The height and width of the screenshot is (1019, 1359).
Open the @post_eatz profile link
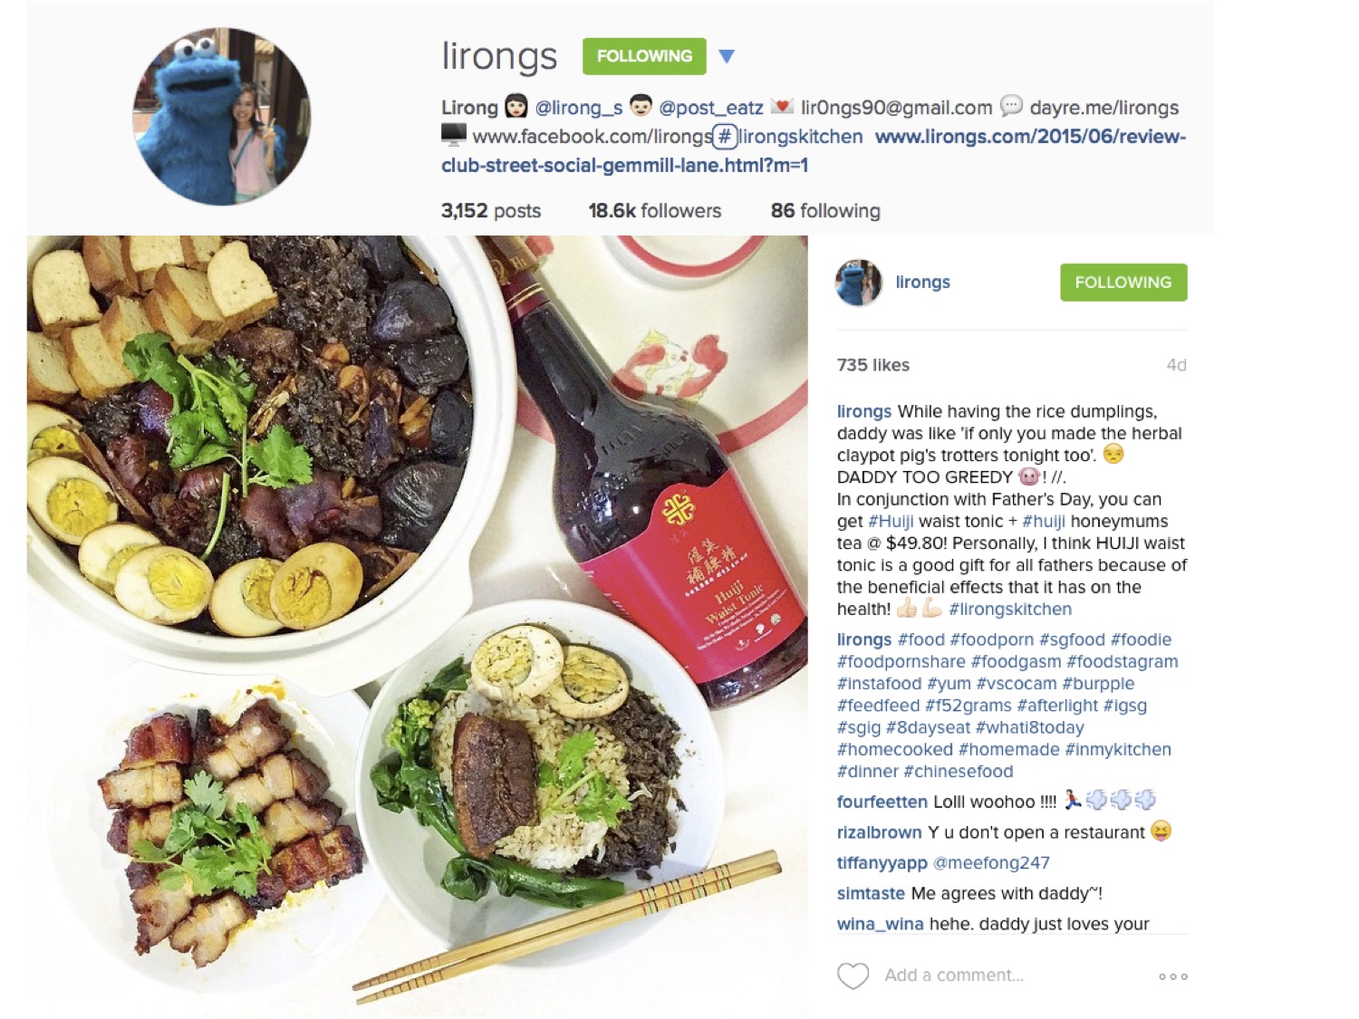point(711,108)
